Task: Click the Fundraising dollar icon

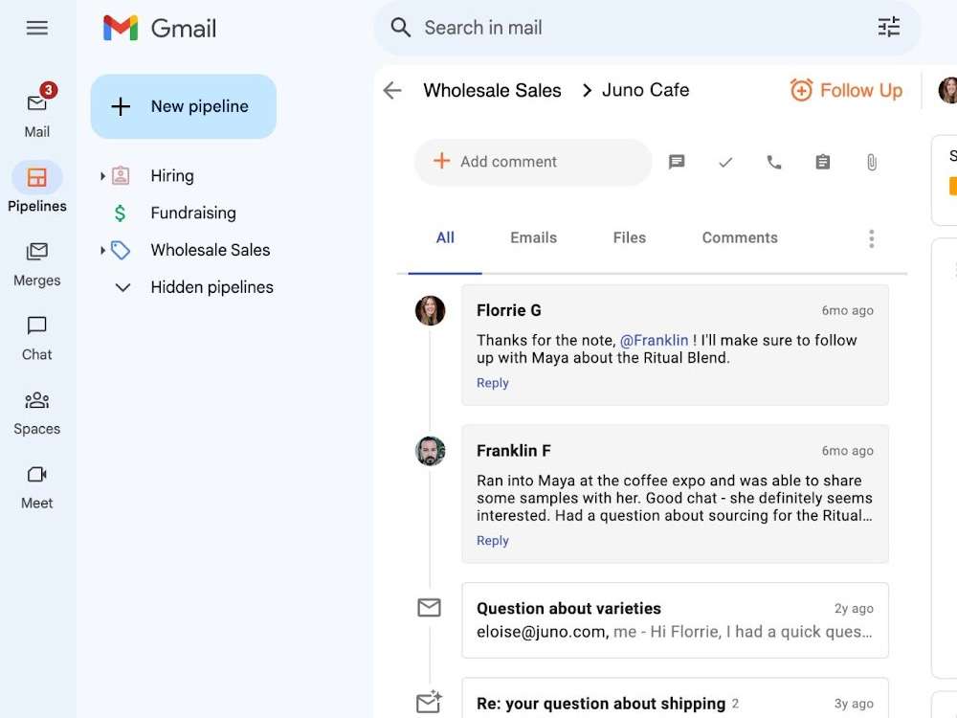Action: click(121, 213)
